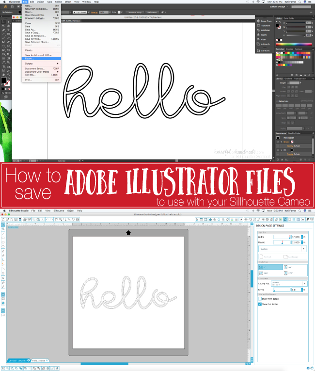Switch to Untitled-1.studio3 document tab
The image size is (315, 371).
(x=18, y=361)
